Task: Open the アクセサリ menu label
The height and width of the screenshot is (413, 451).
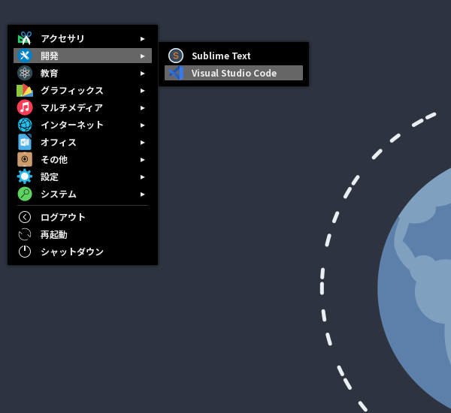Action: (x=62, y=38)
